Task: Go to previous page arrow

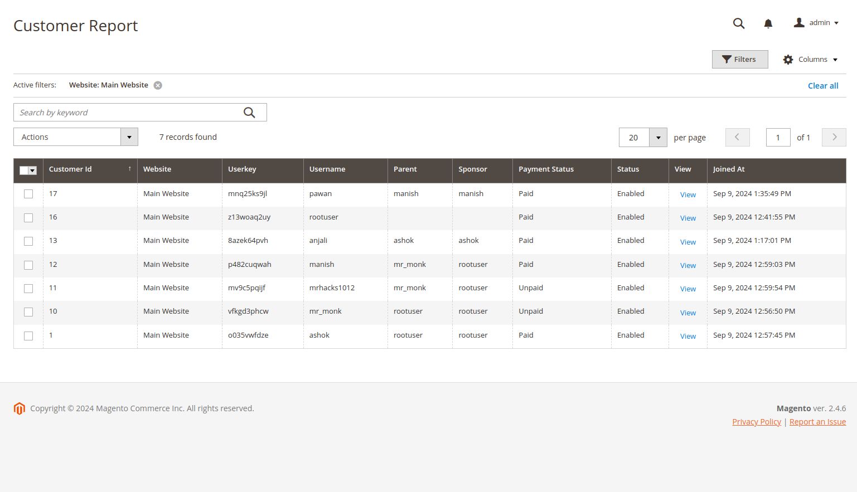Action: (x=737, y=137)
